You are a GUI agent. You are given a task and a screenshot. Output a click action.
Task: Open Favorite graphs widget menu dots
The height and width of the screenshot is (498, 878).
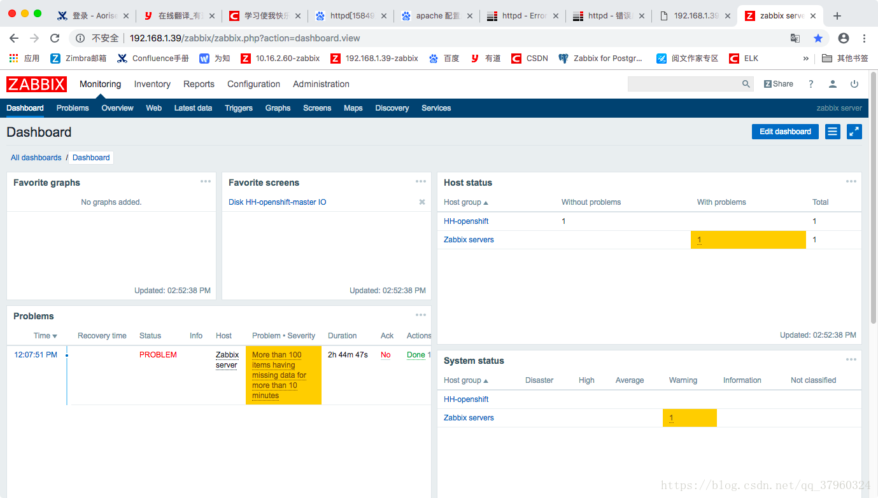(206, 181)
